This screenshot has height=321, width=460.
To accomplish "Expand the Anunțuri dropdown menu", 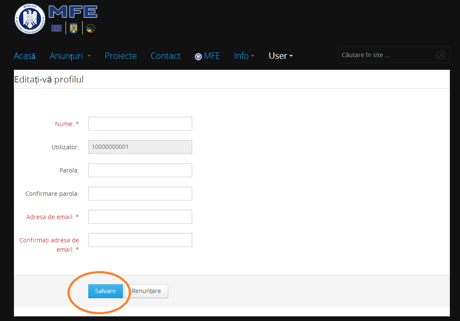I will pos(70,56).
